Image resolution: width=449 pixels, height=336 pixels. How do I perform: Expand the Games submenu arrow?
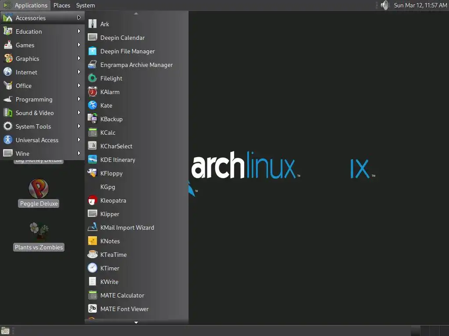[x=79, y=45]
